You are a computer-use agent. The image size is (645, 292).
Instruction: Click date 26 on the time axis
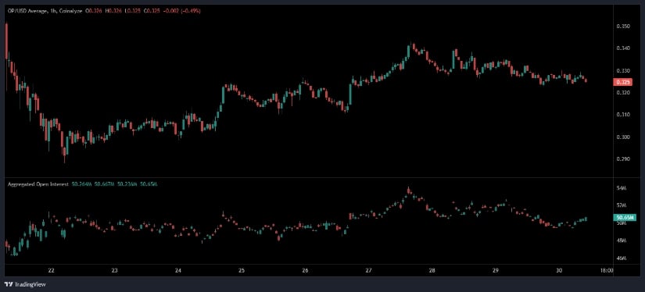tap(305, 271)
